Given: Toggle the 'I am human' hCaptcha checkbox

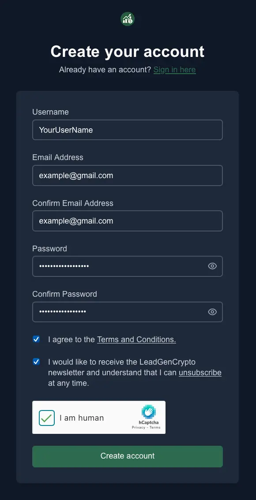Looking at the screenshot, I should 46,418.
